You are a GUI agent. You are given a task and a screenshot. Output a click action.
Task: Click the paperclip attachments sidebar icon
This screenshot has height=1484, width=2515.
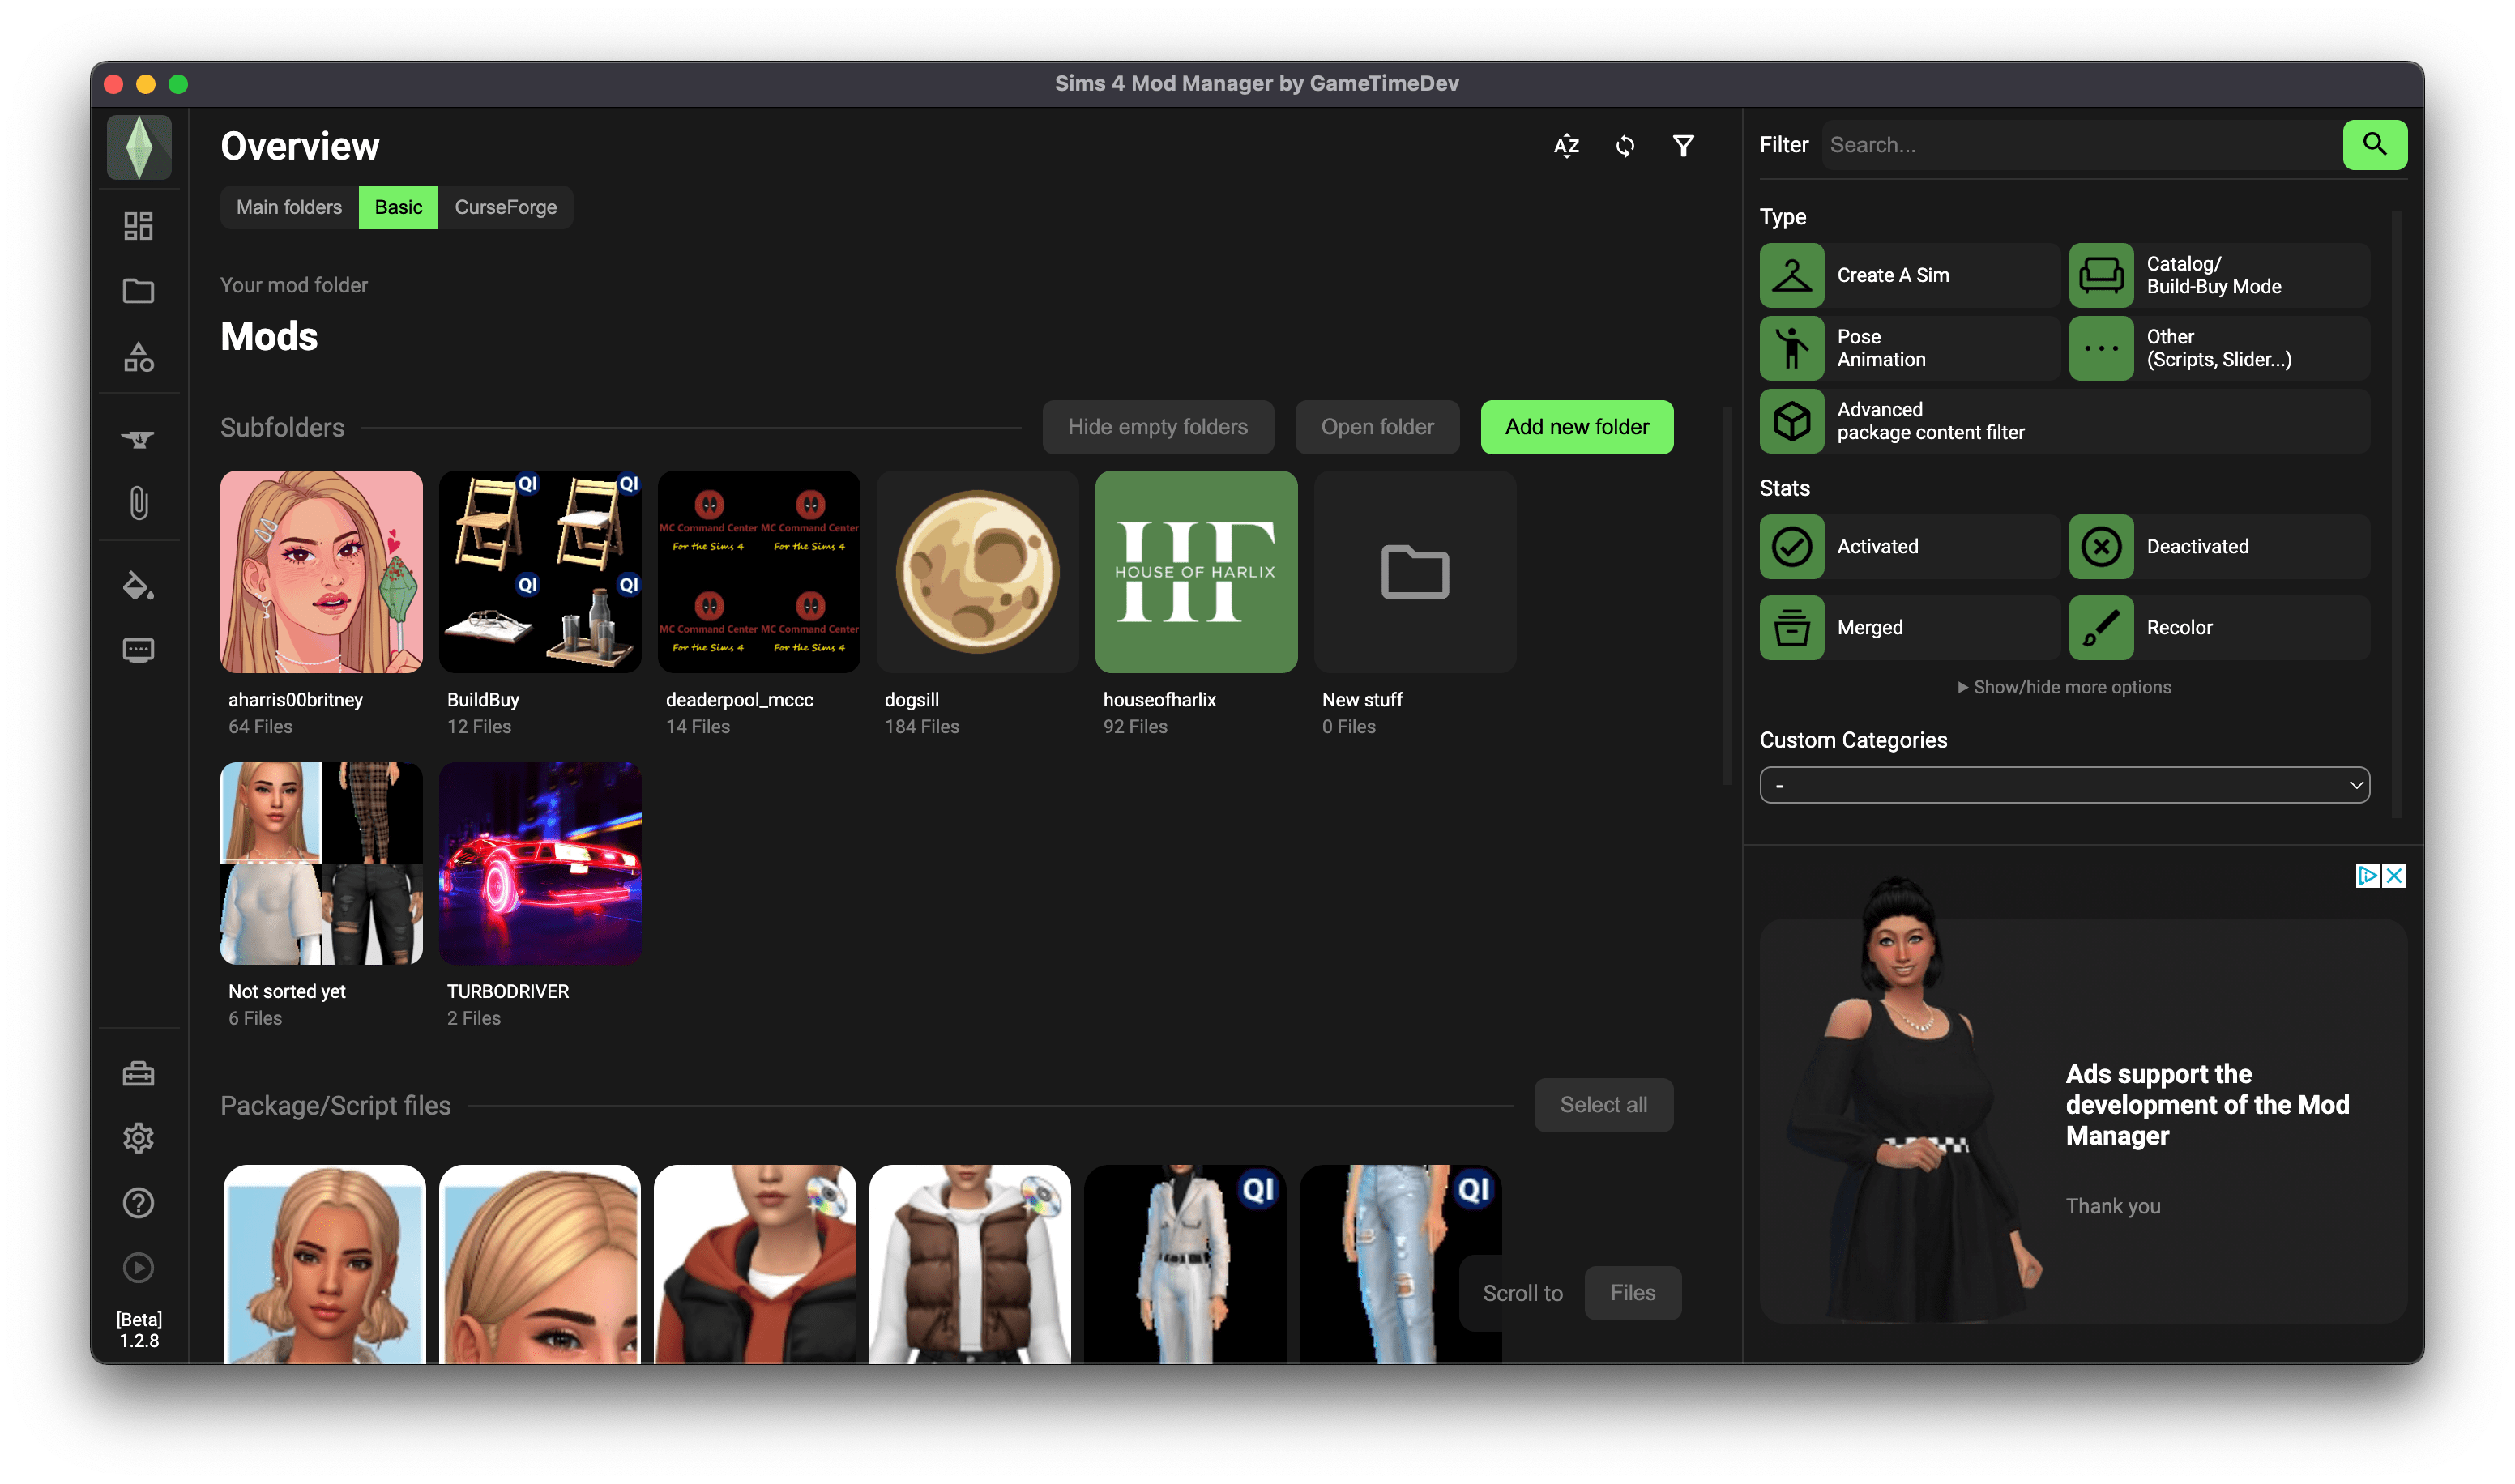click(138, 503)
